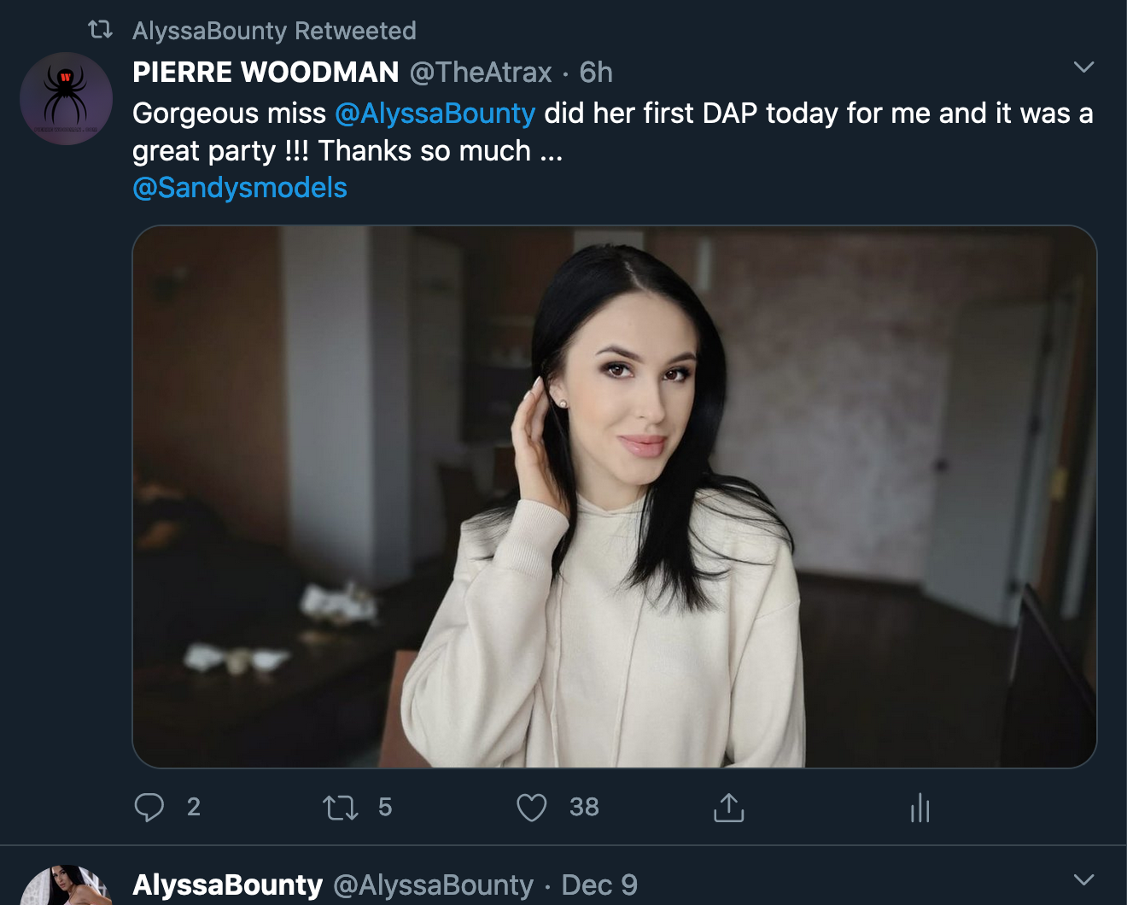Retweet the Pierre Woodman tweet
Screen dimensions: 1127x905
click(341, 807)
